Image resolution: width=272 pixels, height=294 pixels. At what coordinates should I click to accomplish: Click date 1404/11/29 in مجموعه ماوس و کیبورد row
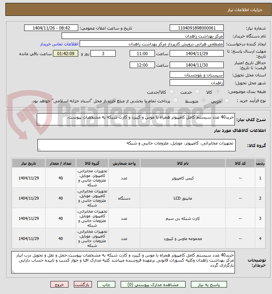point(28,239)
